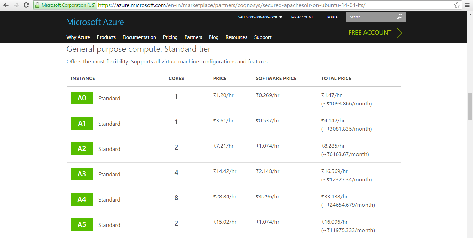Go to the Support menu
Screen dimensions: 473x238
click(x=263, y=37)
